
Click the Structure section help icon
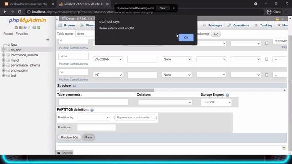point(74,86)
